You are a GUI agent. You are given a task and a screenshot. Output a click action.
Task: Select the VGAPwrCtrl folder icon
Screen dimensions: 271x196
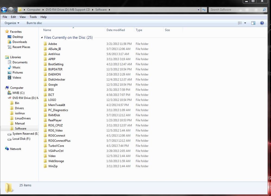pyautogui.click(x=45, y=151)
